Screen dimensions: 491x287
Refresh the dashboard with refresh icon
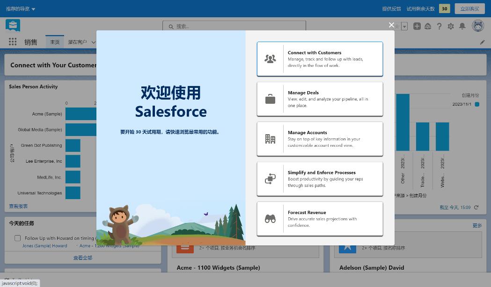pos(476,208)
